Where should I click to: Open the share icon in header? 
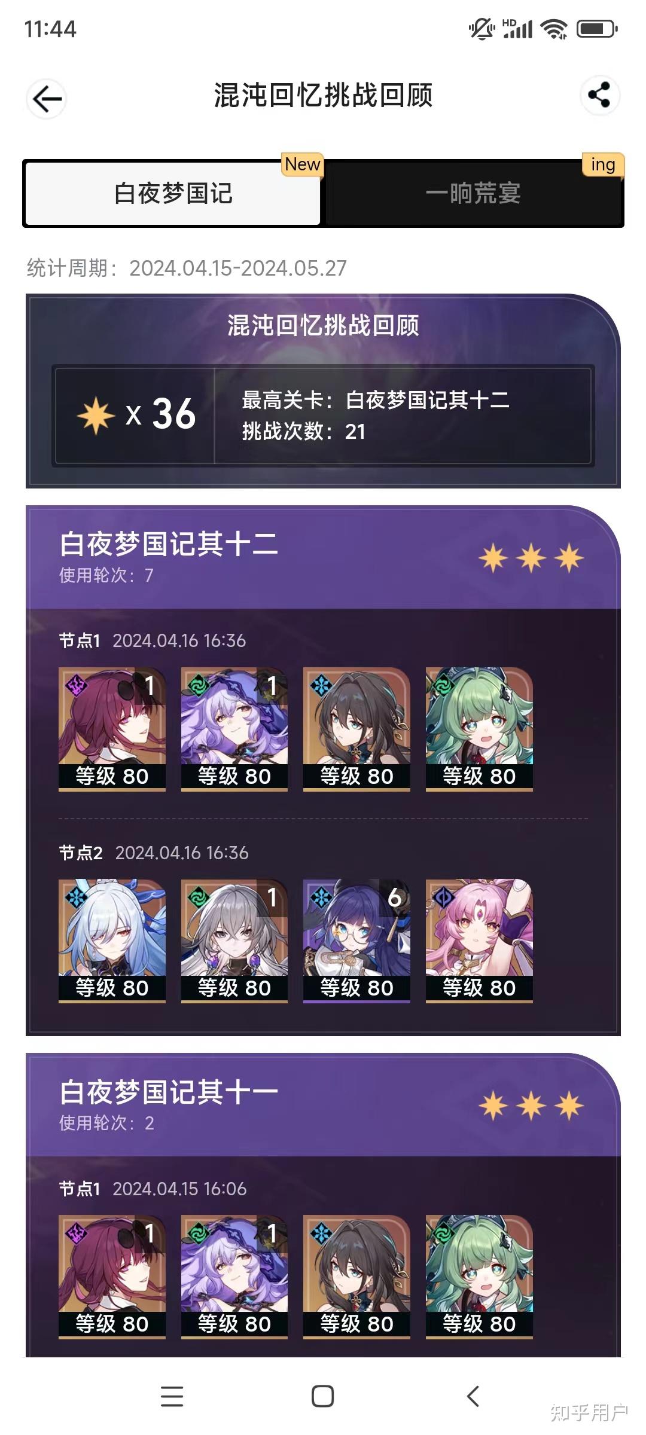coord(599,95)
